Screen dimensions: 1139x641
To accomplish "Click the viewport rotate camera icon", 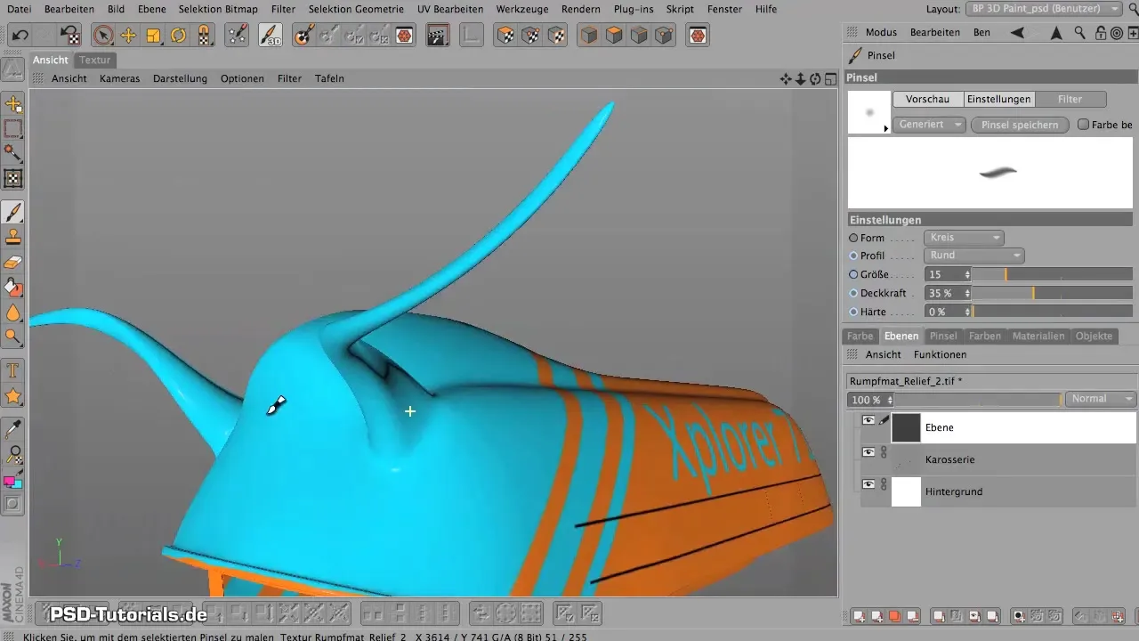I will (x=814, y=79).
